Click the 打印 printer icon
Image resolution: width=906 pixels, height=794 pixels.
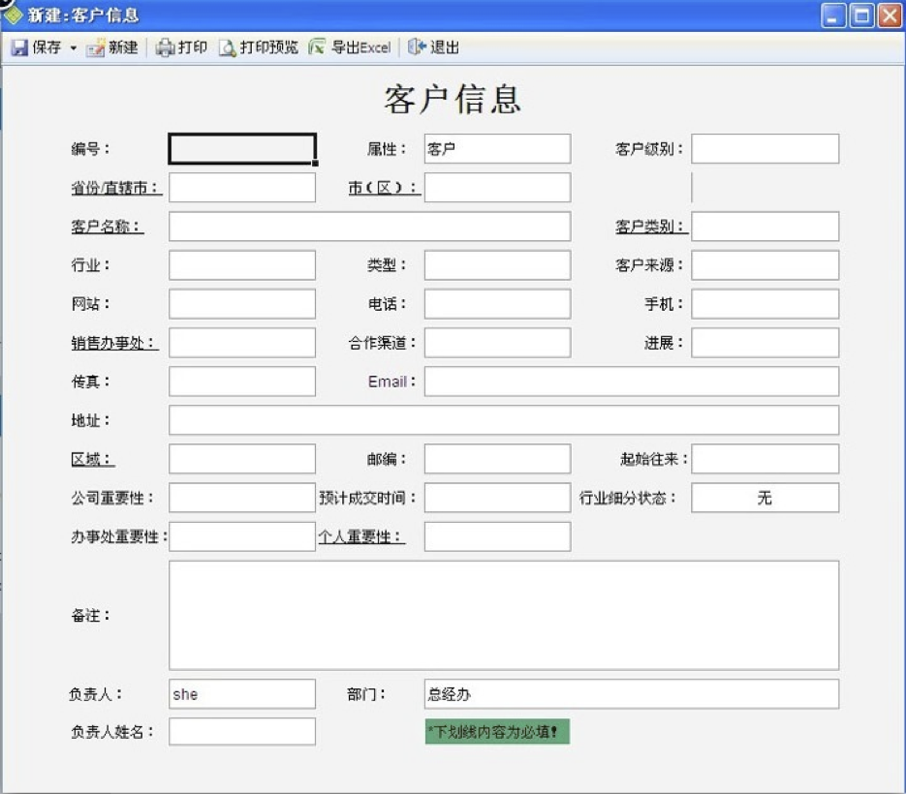pyautogui.click(x=166, y=47)
